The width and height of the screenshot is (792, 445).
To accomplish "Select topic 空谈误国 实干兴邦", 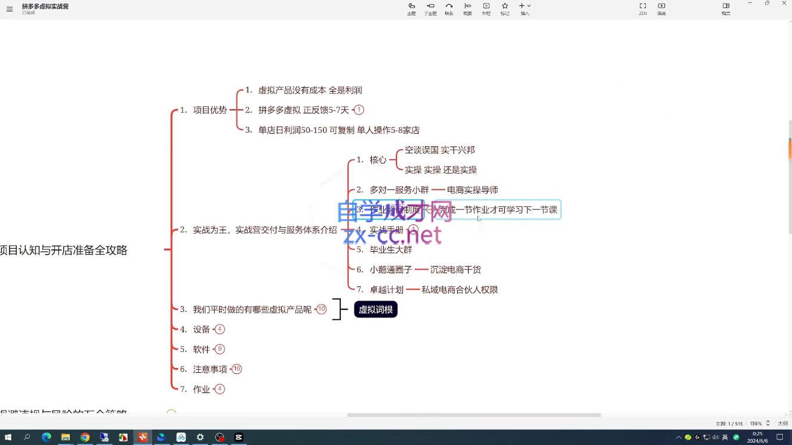I will click(x=440, y=150).
